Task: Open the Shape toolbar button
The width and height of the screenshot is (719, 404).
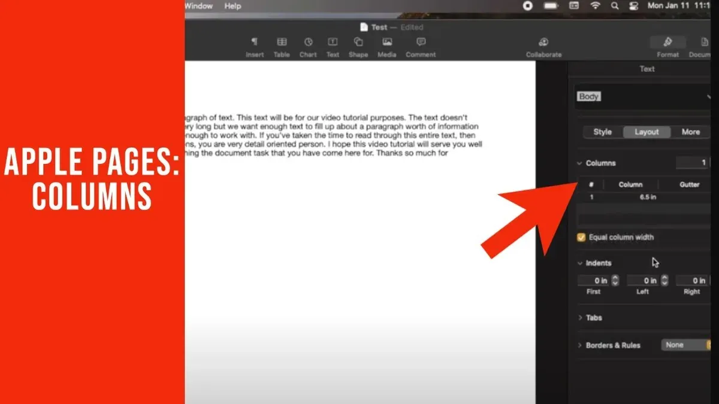Action: [358, 47]
